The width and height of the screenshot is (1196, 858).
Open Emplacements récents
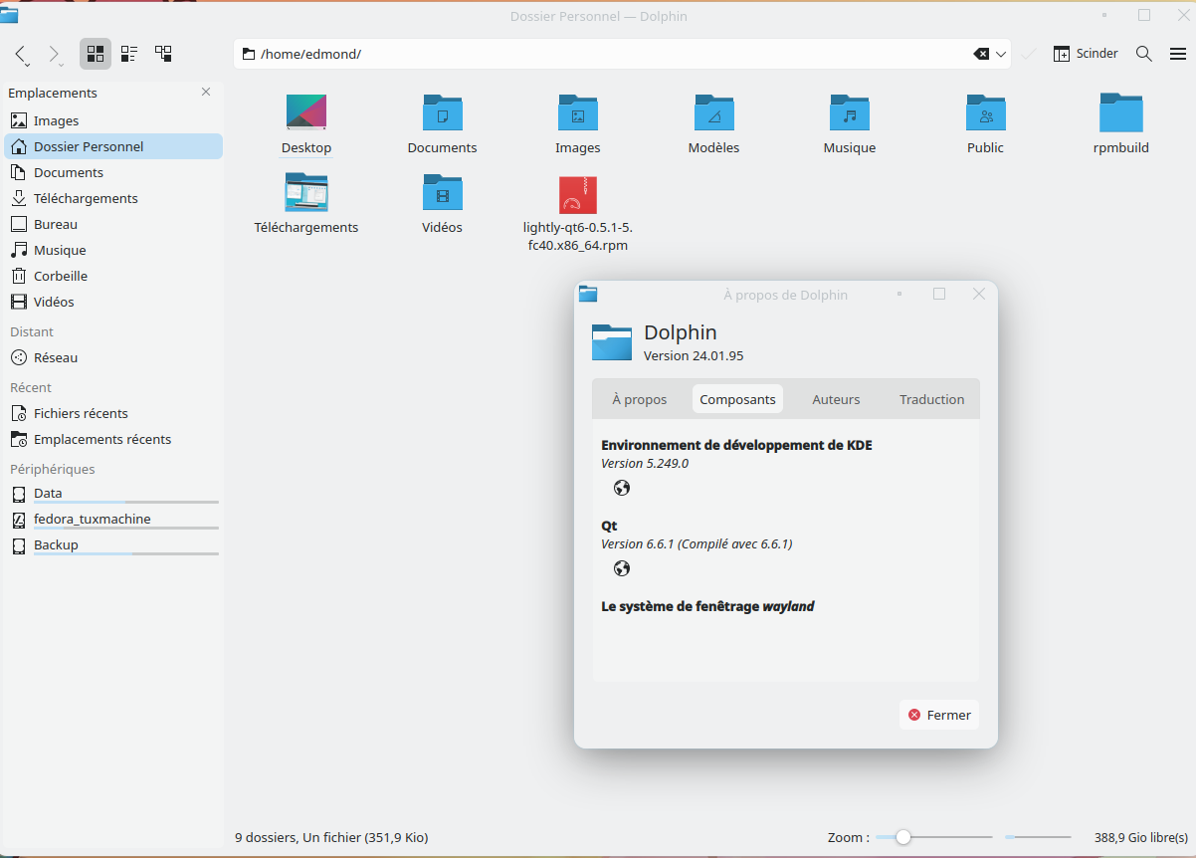pyautogui.click(x=113, y=439)
